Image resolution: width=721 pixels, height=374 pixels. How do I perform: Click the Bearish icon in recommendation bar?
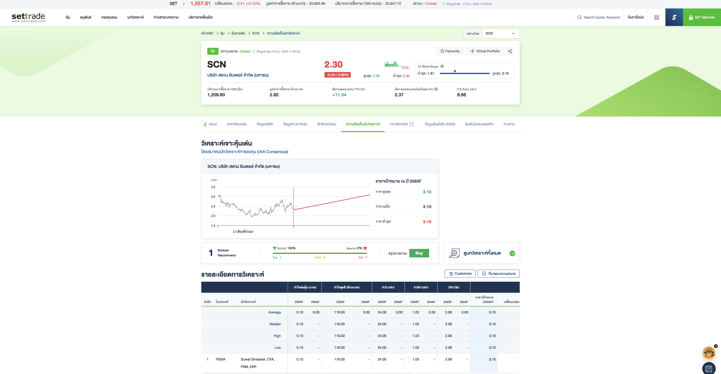pyautogui.click(x=365, y=248)
